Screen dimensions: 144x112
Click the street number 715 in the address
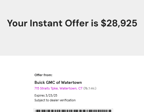tap(37, 88)
